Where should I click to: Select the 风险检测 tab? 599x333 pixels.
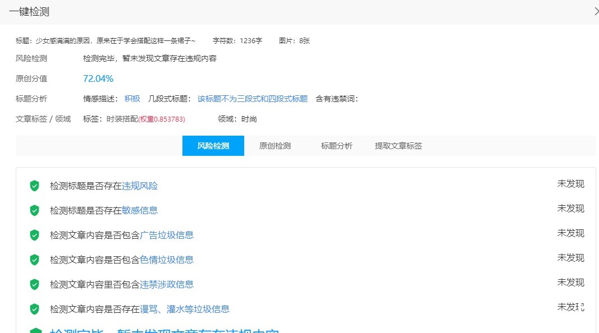213,145
